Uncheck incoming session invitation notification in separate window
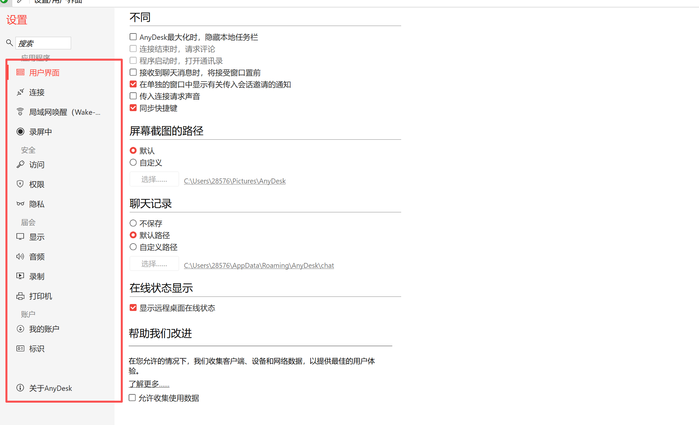 (133, 84)
